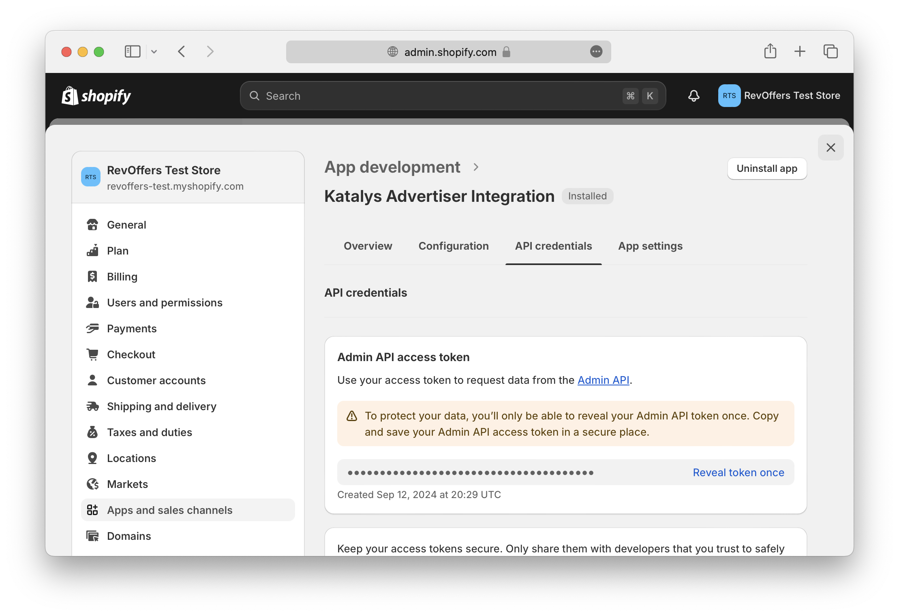Viewport: 899px width, 616px height.
Task: Click the Shopify logo
Action: [x=96, y=96]
